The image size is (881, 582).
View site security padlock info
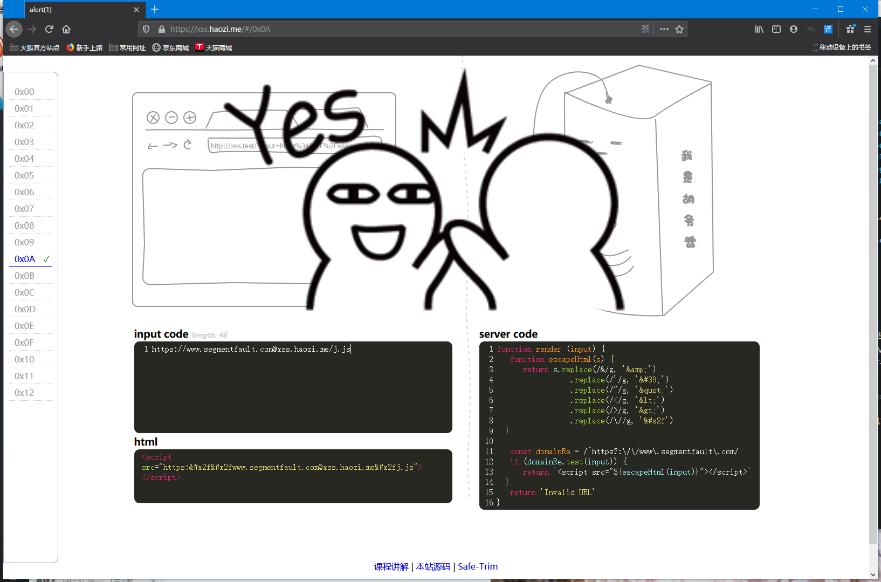tap(161, 29)
